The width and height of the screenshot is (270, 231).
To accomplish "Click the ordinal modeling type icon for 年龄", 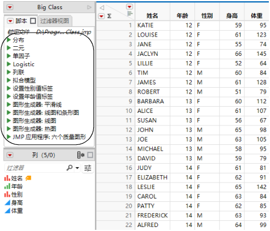I will click(7, 187).
